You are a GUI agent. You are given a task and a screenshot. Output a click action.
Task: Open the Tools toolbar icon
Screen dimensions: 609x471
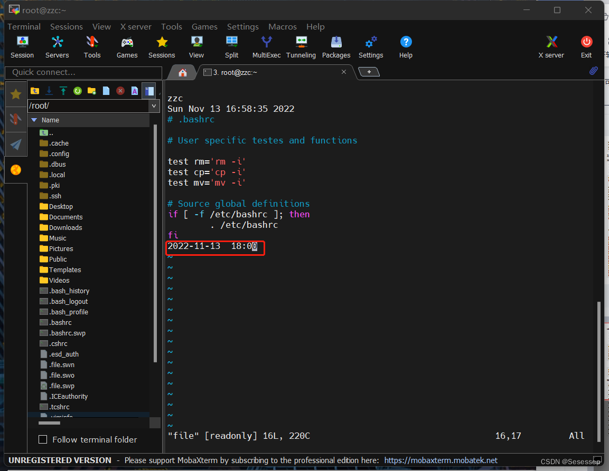(92, 46)
